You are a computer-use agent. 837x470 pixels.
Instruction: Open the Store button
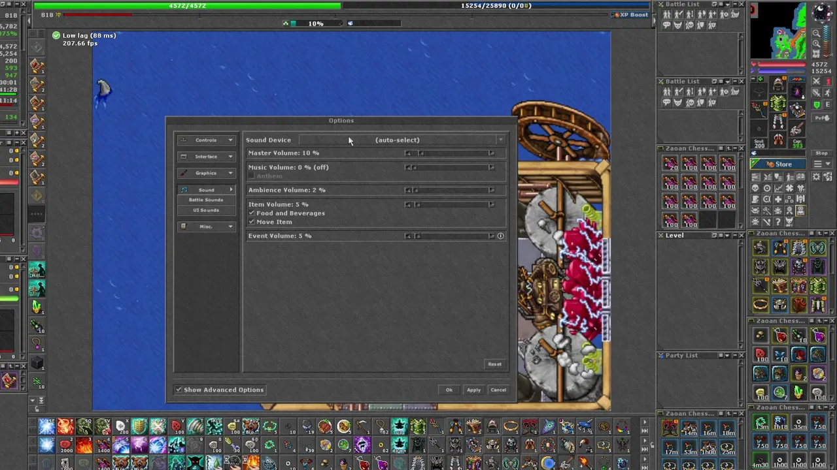click(778, 164)
